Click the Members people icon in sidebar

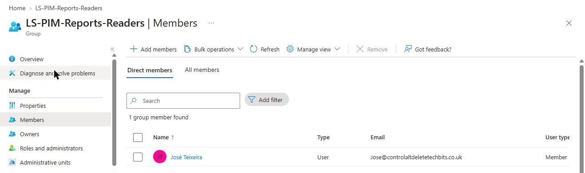pos(12,120)
